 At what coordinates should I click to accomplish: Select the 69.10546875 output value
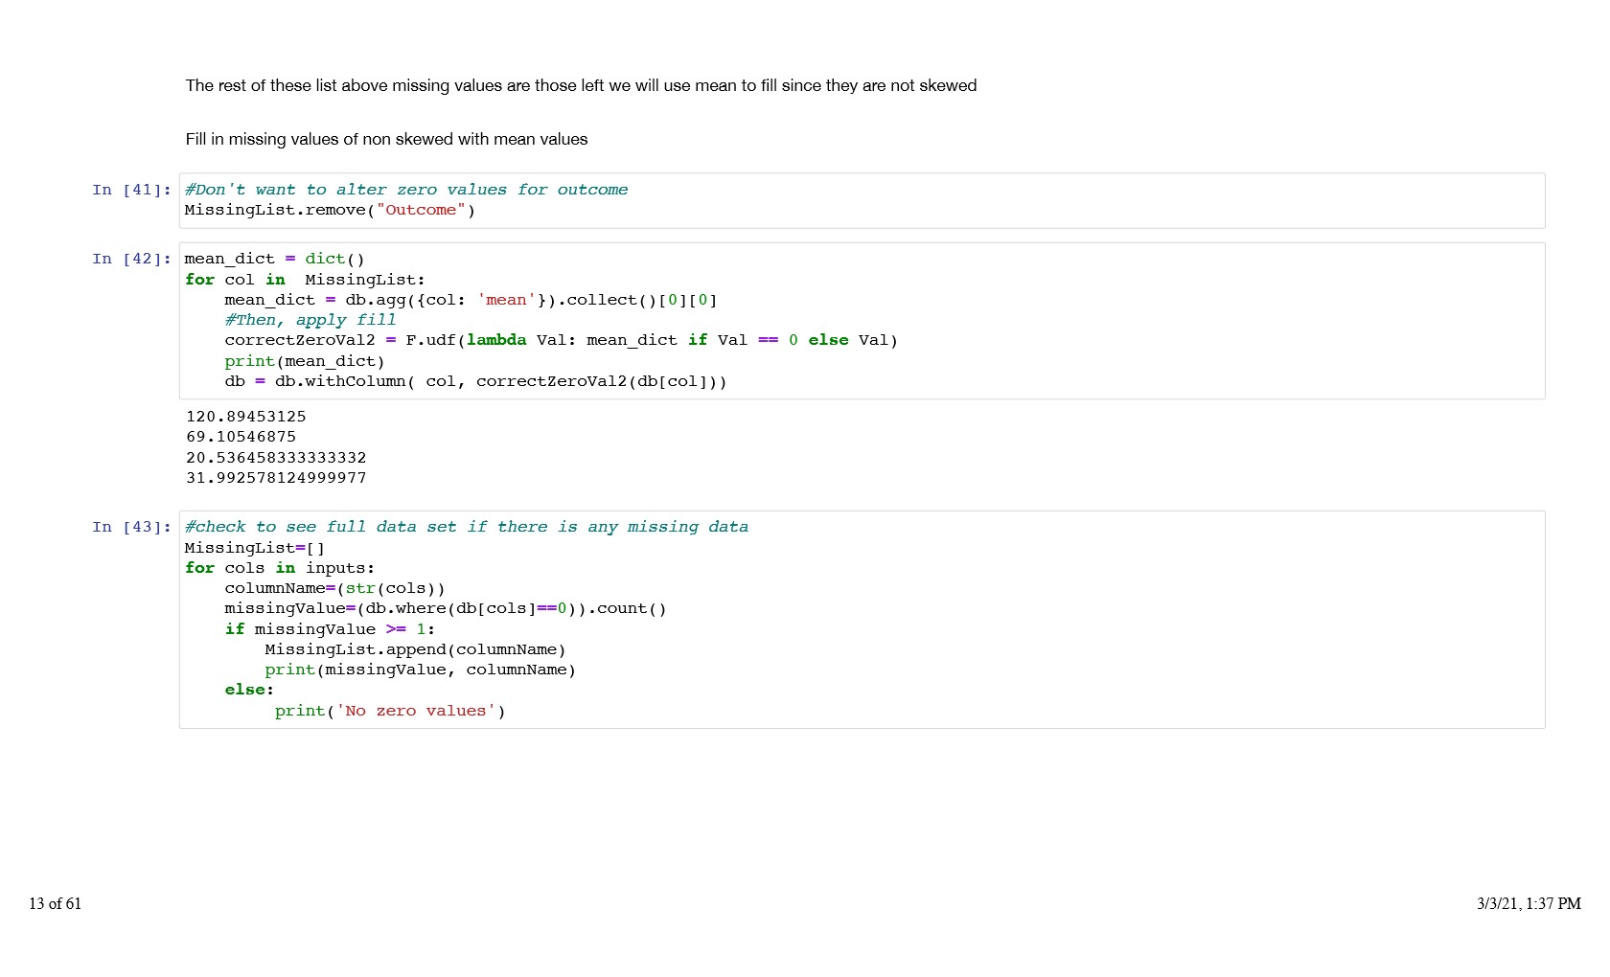point(241,437)
